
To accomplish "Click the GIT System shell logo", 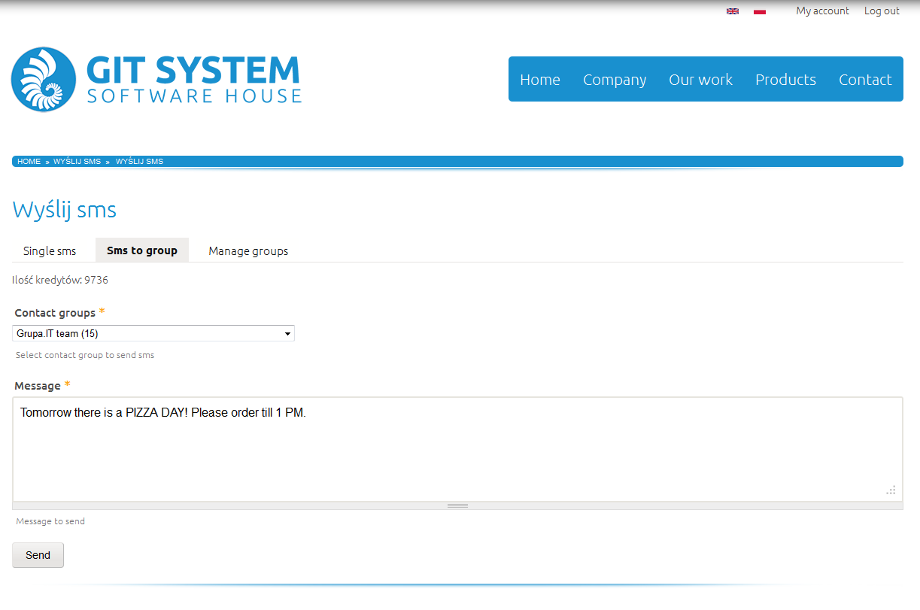I will 44,79.
